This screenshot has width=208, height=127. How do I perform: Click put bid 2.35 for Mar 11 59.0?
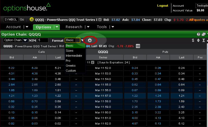(135, 107)
